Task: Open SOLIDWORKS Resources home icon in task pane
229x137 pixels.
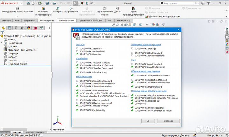Action: [227, 29]
